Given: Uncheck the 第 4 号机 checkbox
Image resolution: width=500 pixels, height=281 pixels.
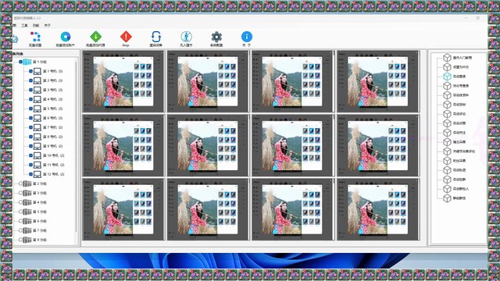Looking at the screenshot, I should (x=31, y=99).
